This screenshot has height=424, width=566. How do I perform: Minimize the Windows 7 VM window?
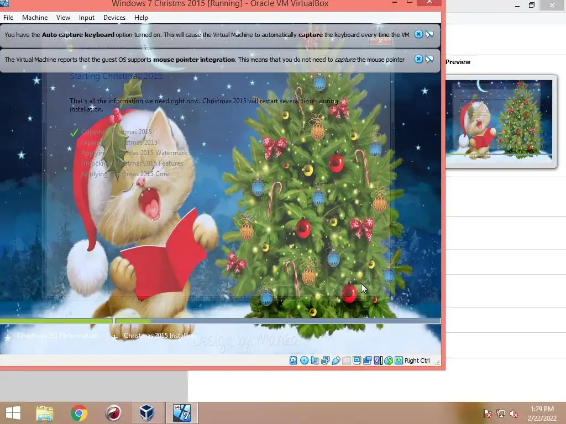pyautogui.click(x=395, y=3)
